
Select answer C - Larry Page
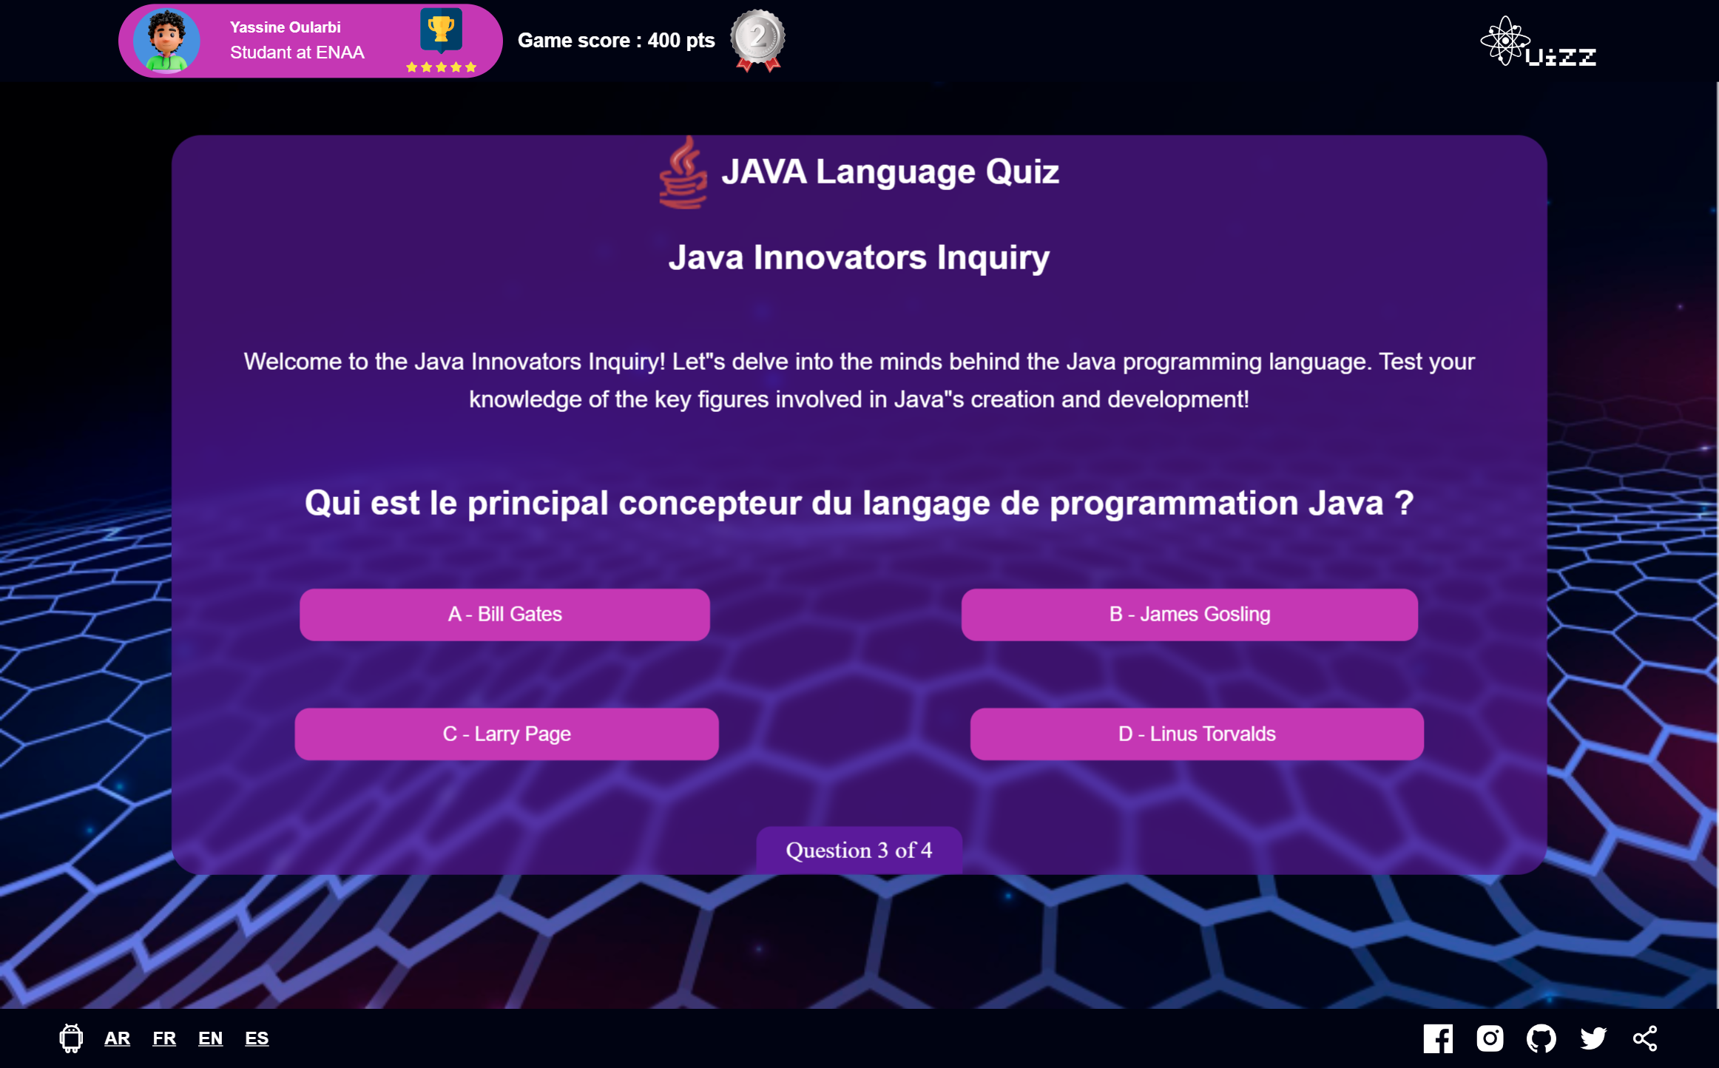[504, 734]
